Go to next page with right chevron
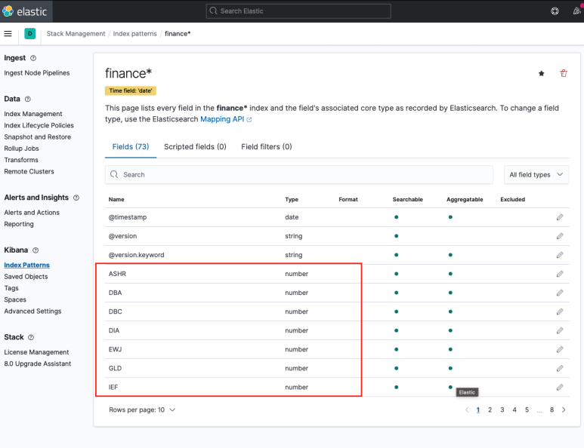 564,410
